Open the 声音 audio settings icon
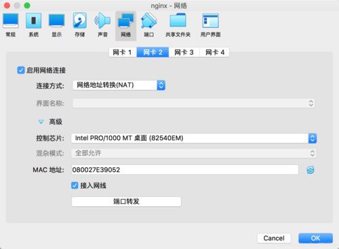Screen dimensions: 339x249 [102, 25]
